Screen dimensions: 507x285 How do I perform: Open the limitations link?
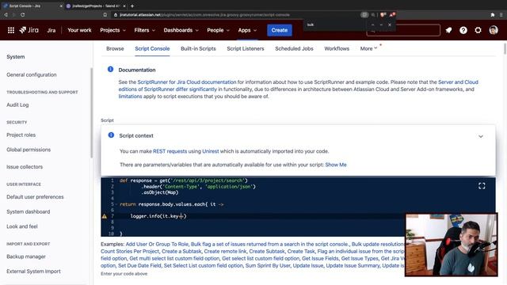coord(130,97)
